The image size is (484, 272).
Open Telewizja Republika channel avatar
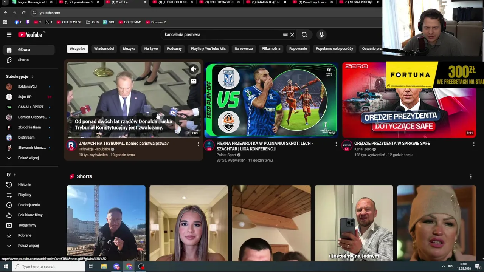coord(71,145)
